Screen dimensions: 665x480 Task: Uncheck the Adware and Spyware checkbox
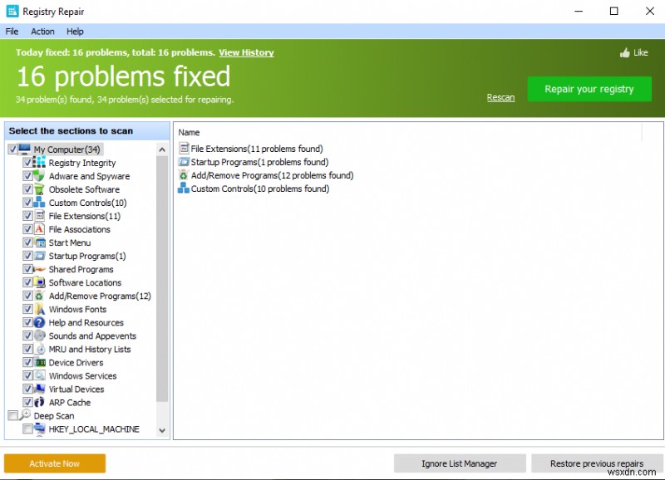pyautogui.click(x=27, y=176)
